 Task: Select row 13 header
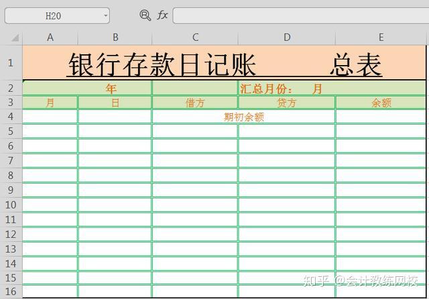coord(11,249)
